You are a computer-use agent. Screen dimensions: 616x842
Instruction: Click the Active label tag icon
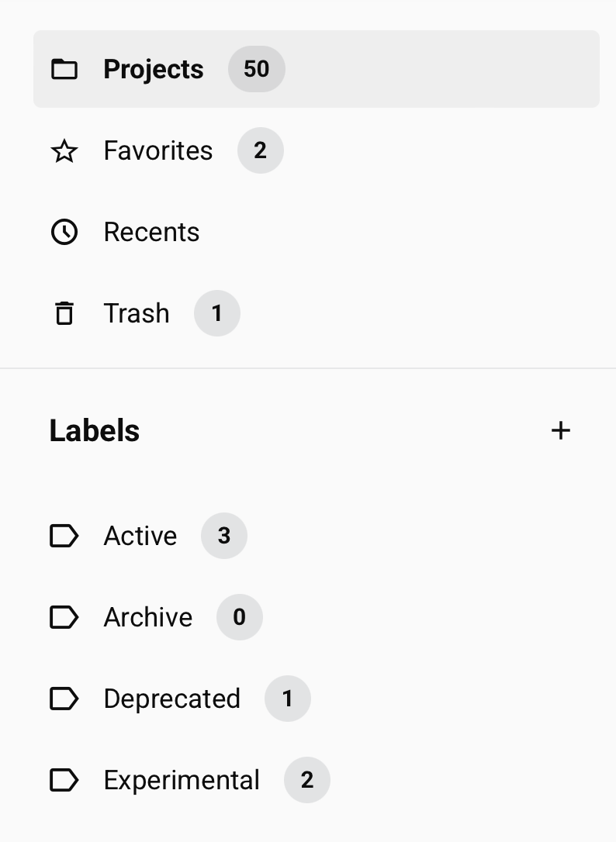pos(64,536)
